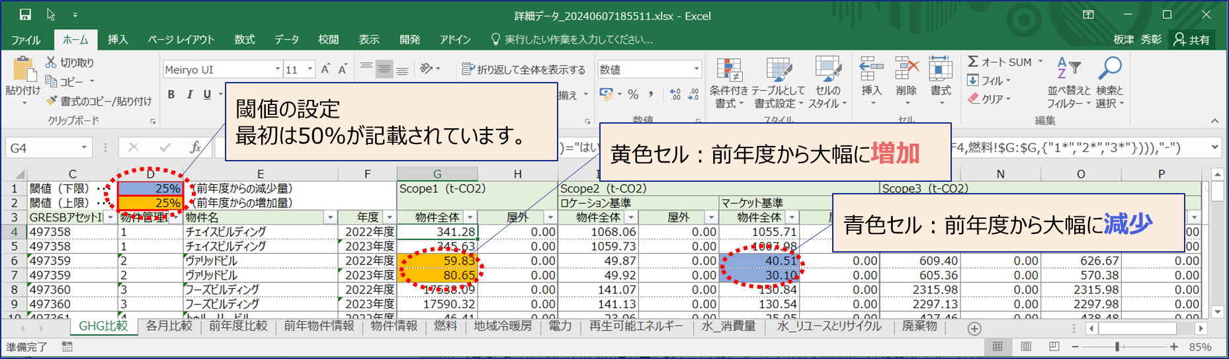Open font size 11 dropdown
Viewport: 1229px width, 359px height.
click(x=310, y=69)
